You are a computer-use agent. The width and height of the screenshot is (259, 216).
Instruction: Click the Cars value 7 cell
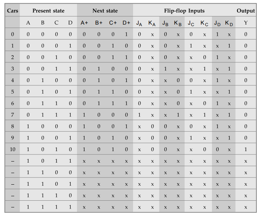13,115
